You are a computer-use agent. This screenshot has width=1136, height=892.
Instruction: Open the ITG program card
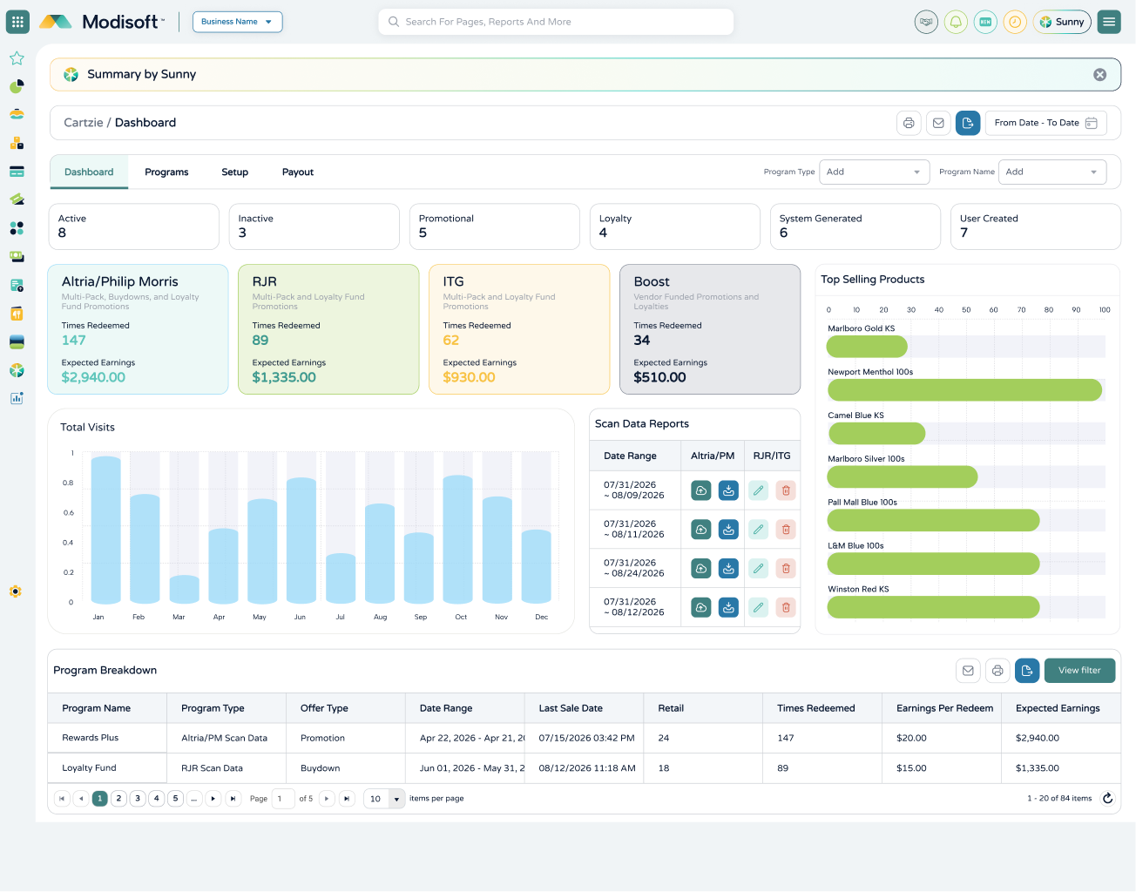pyautogui.click(x=519, y=329)
